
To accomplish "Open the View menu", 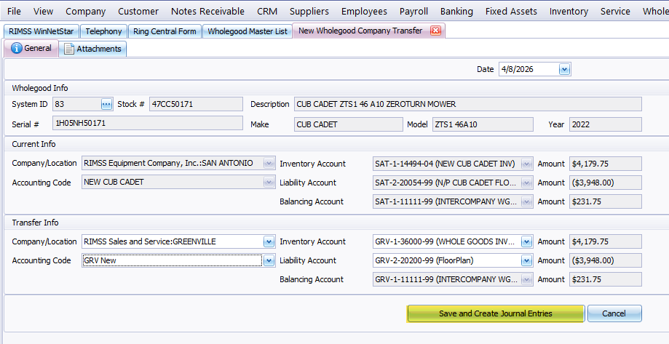I will click(x=44, y=11).
